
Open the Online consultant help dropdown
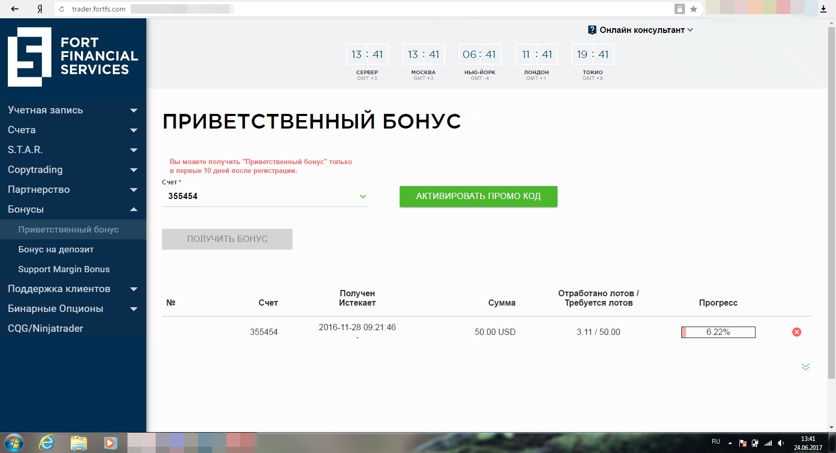click(x=641, y=30)
